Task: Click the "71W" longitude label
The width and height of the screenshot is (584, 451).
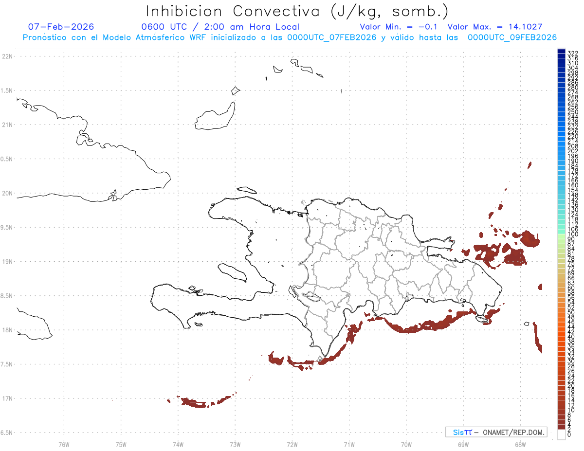Action: point(349,444)
